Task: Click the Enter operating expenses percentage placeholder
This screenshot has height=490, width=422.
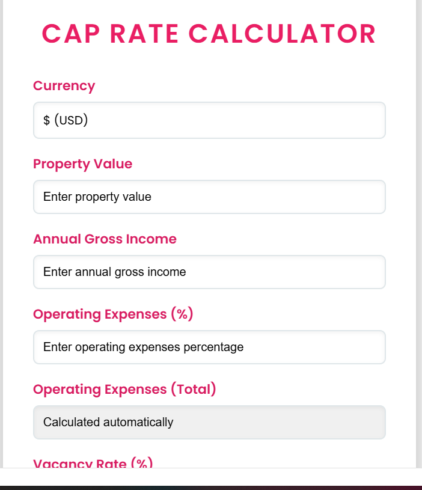Action: [142, 347]
